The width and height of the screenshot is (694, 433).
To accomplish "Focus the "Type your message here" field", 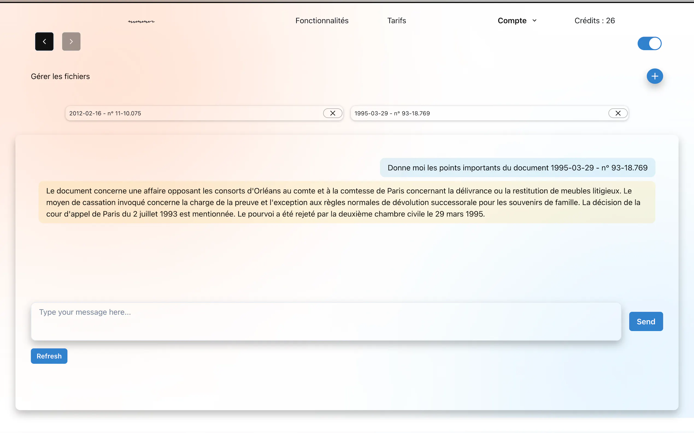I will (x=326, y=321).
